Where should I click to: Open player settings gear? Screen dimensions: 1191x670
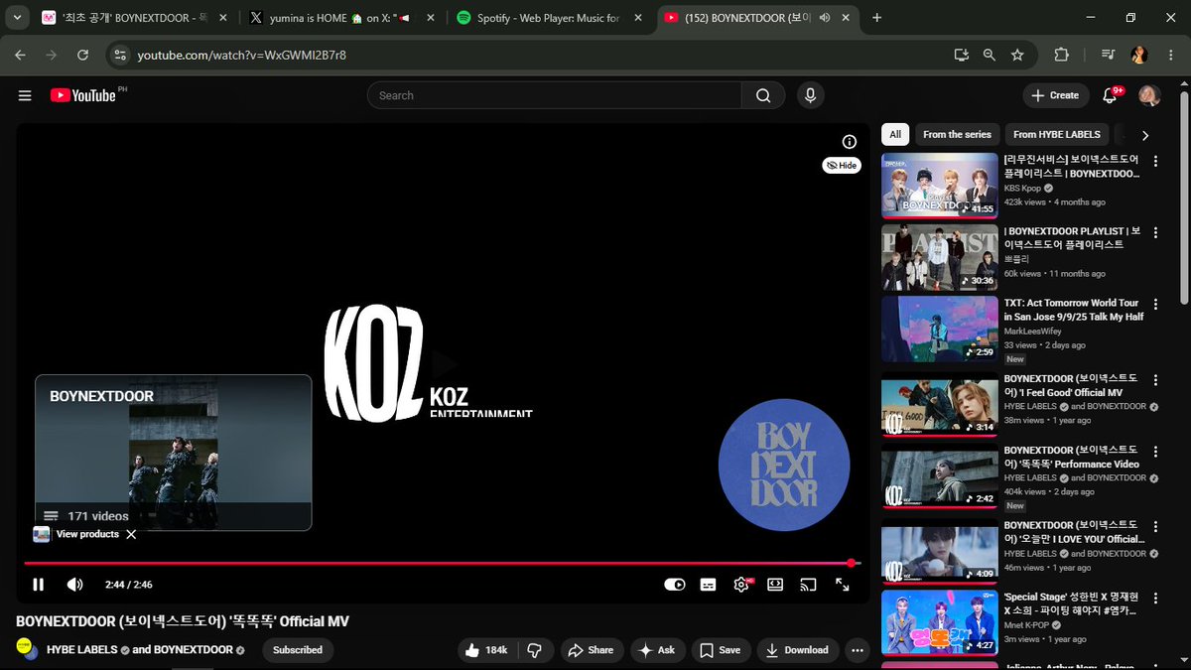coord(741,585)
